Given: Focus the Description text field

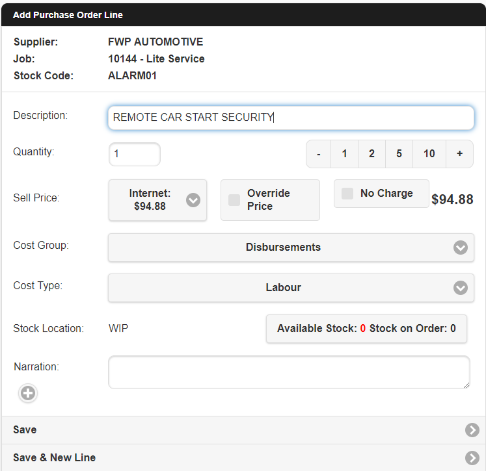Looking at the screenshot, I should pos(290,118).
